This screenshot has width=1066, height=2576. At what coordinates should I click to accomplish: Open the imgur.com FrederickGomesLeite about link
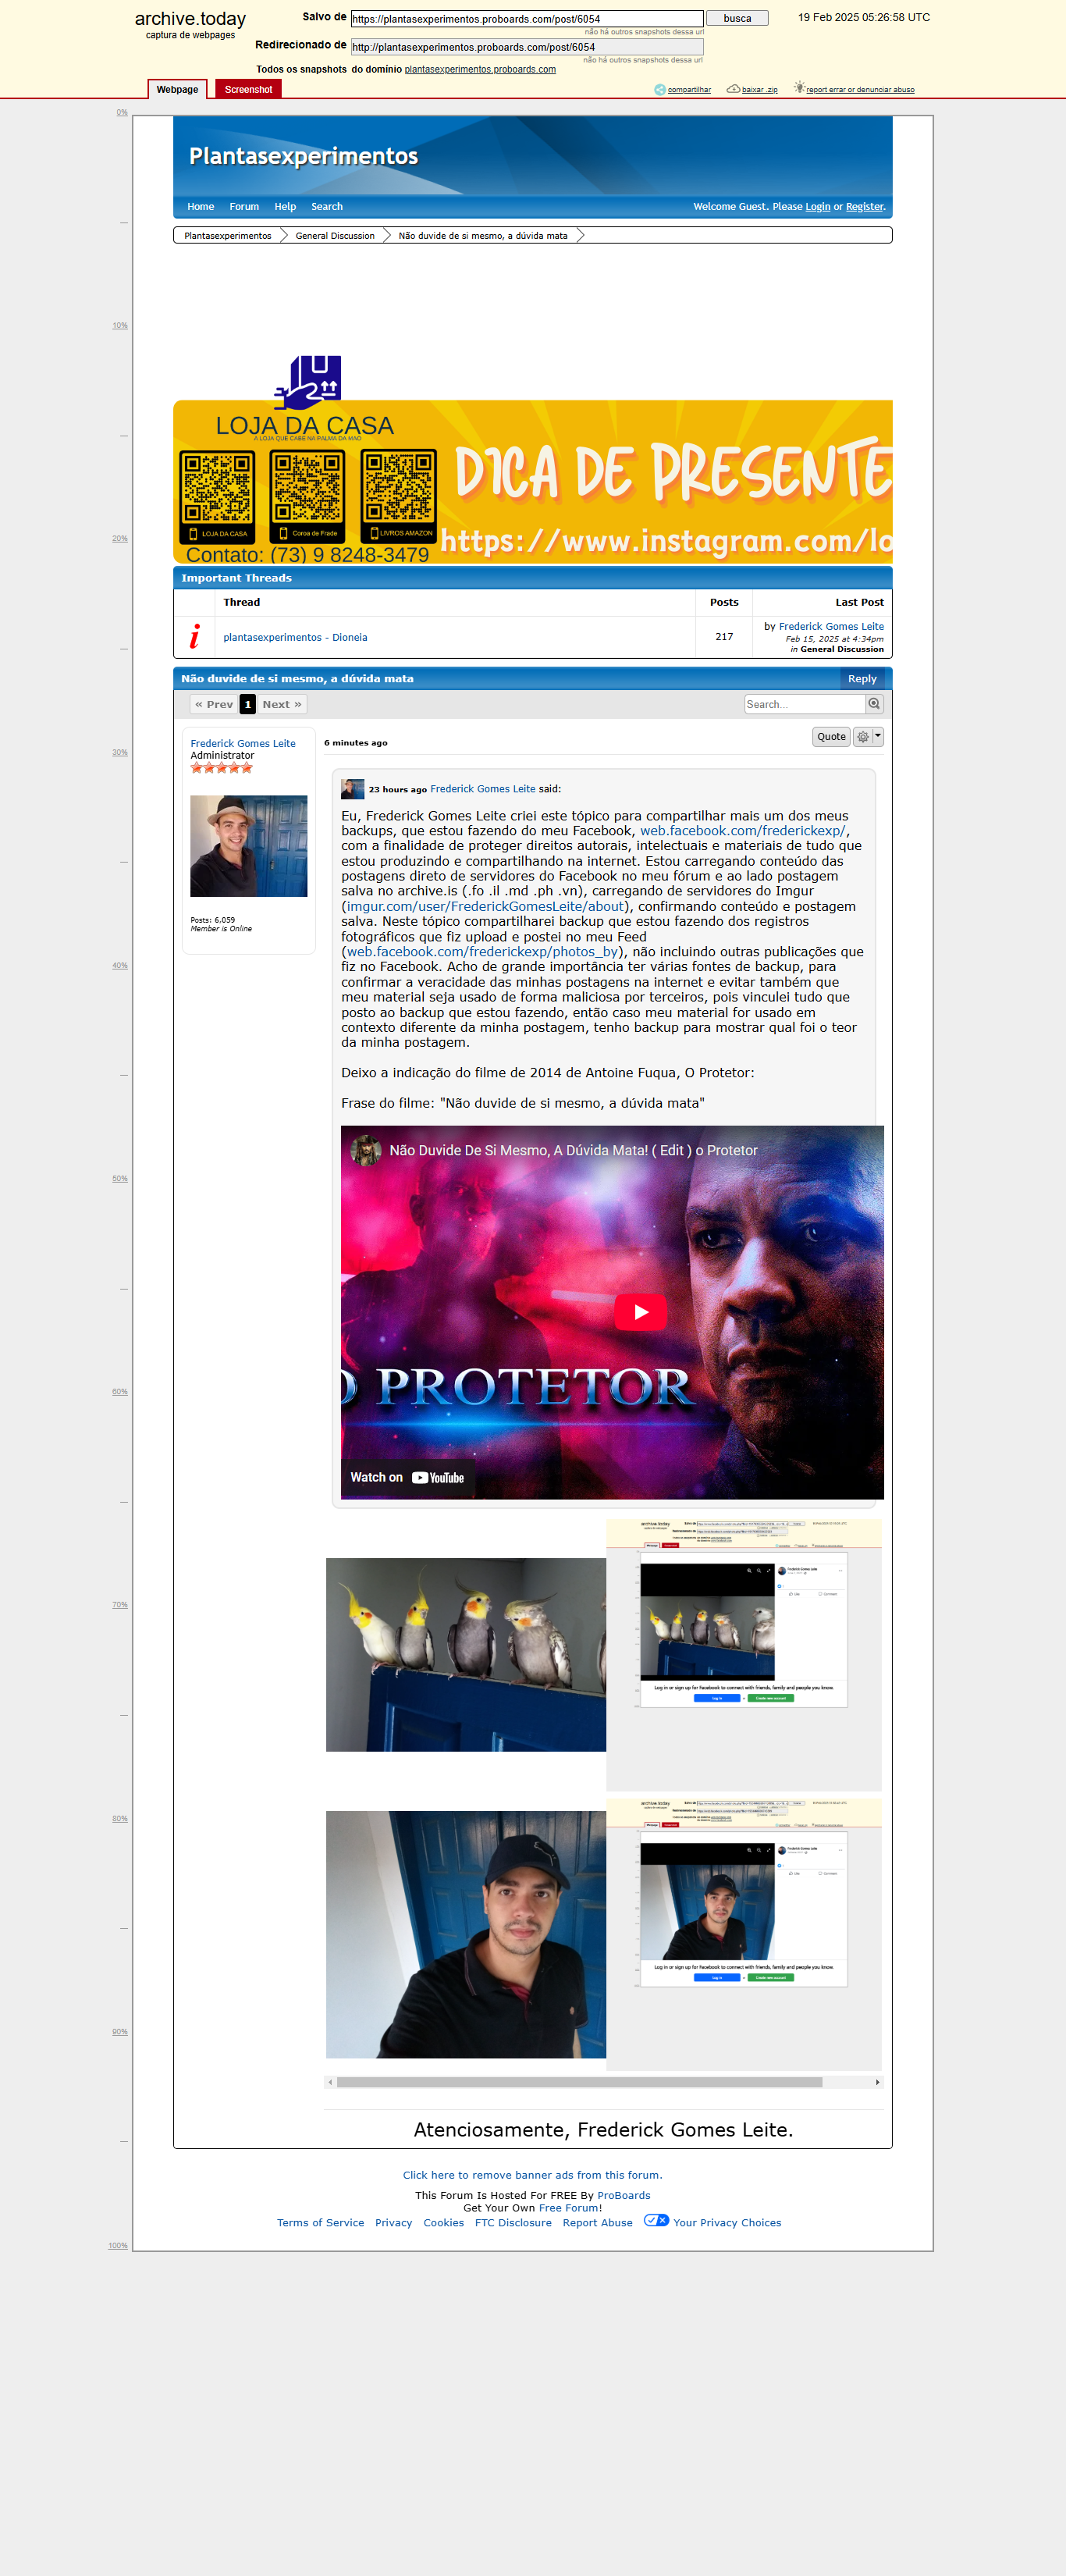[485, 907]
